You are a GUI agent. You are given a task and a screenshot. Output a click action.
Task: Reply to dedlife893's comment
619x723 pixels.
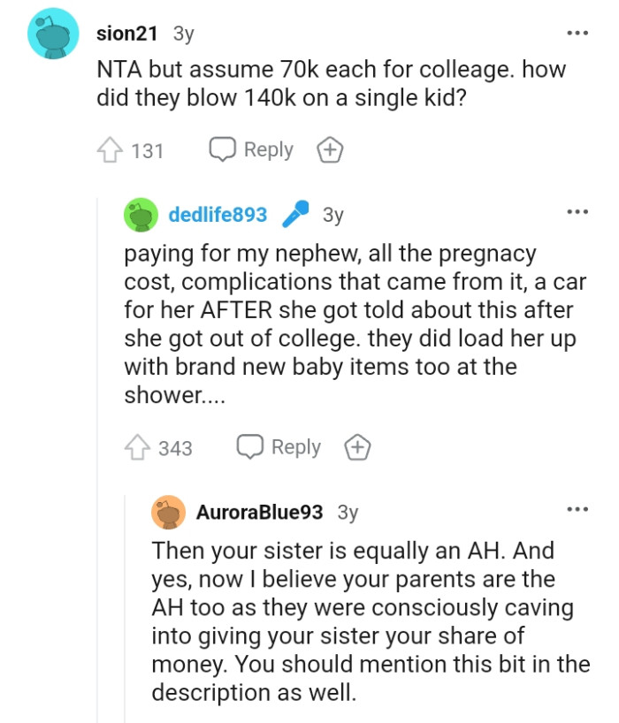click(280, 447)
